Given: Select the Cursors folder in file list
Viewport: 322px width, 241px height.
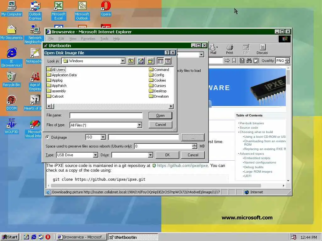Looking at the screenshot, I should pos(157,86).
